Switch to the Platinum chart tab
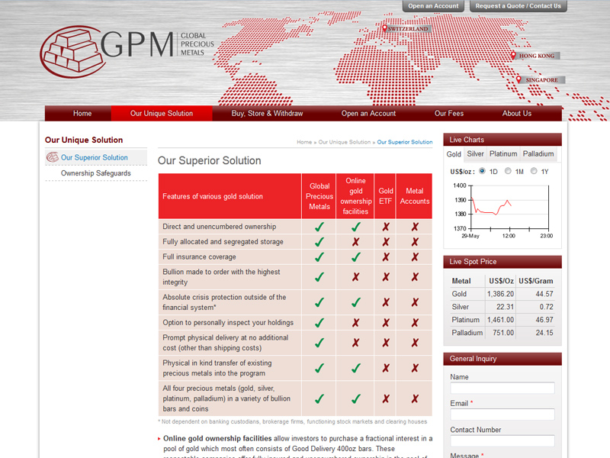Viewport: 610px width, 458px height. click(503, 154)
